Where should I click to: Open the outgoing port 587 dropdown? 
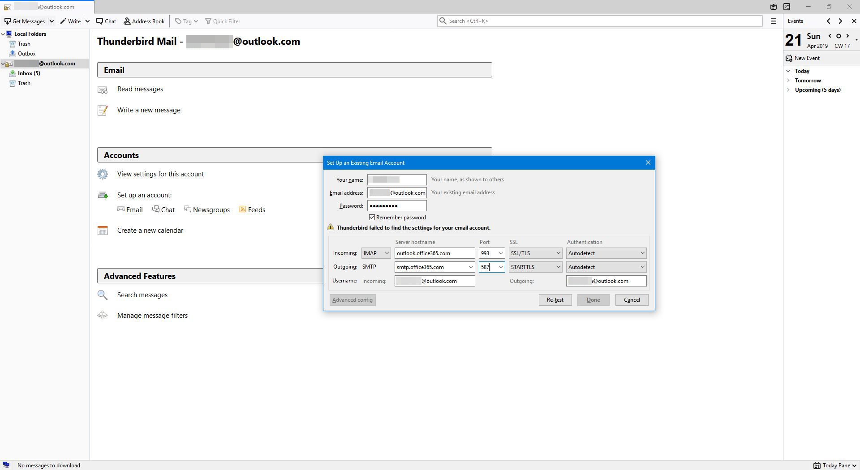(x=501, y=267)
